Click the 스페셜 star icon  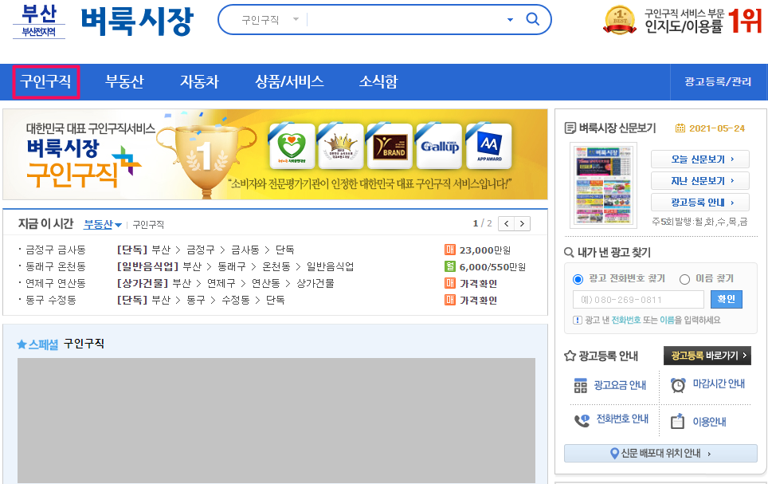pyautogui.click(x=22, y=344)
